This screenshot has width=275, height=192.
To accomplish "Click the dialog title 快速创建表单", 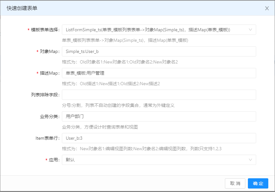I will tap(22, 8).
